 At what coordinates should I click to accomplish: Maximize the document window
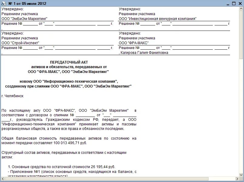click(x=234, y=4)
